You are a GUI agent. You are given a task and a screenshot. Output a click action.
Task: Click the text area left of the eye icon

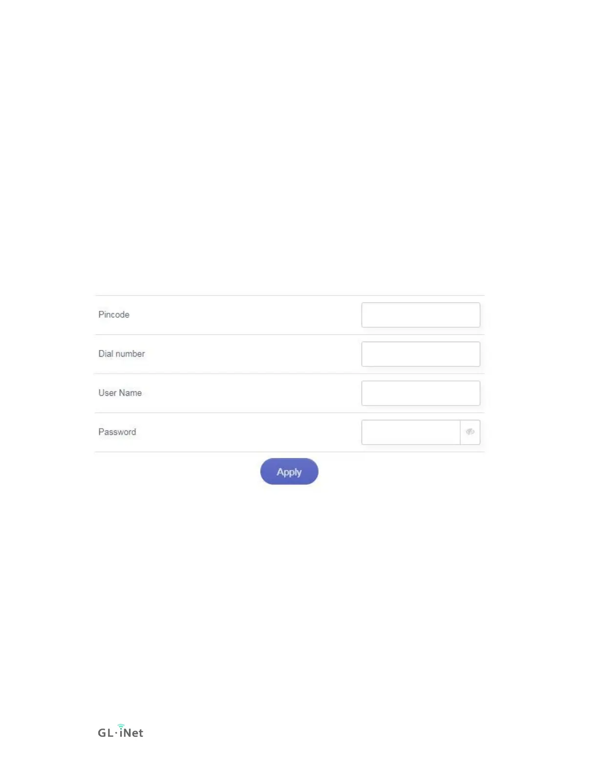[411, 432]
